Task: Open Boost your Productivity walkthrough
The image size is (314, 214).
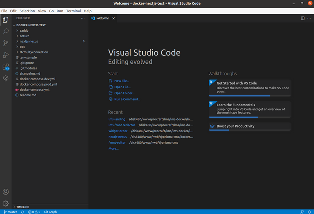Action: click(249, 126)
